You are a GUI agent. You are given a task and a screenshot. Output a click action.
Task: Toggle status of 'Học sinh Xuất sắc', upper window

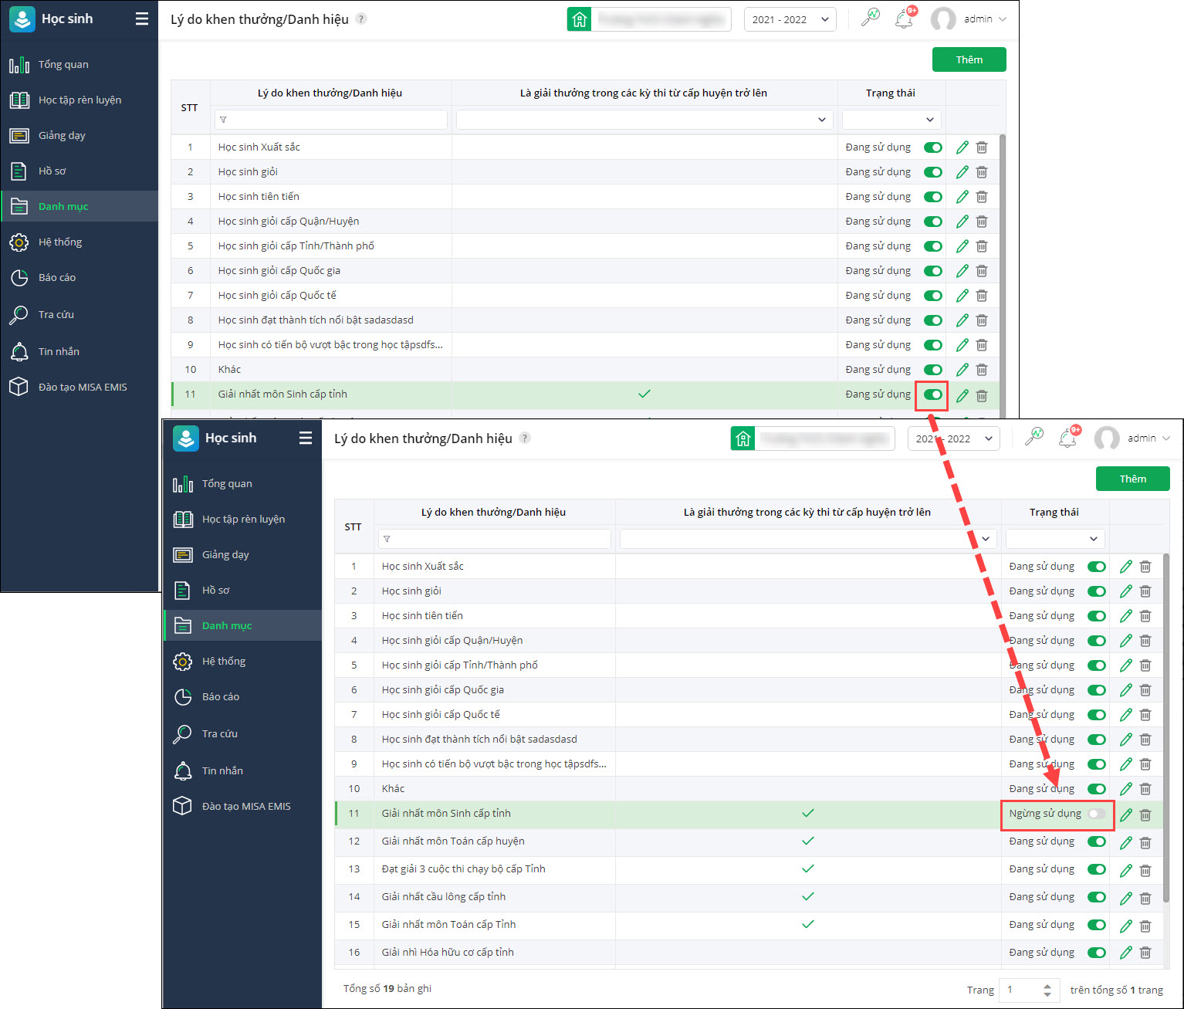933,147
